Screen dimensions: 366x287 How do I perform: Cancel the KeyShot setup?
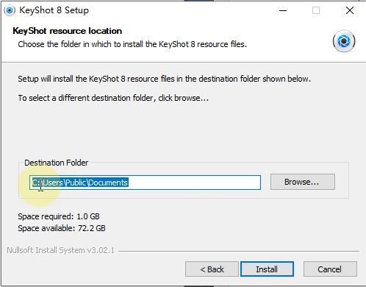click(330, 269)
